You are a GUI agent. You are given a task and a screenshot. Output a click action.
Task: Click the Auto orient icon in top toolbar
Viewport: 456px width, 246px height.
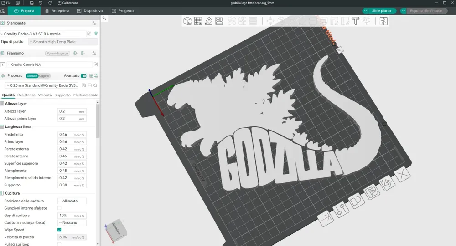pyautogui.click(x=208, y=21)
